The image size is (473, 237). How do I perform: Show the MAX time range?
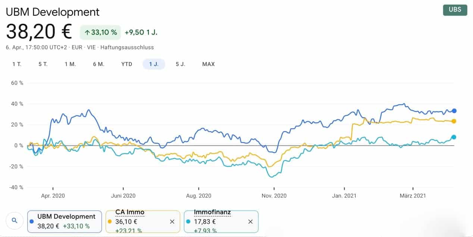pyautogui.click(x=209, y=64)
